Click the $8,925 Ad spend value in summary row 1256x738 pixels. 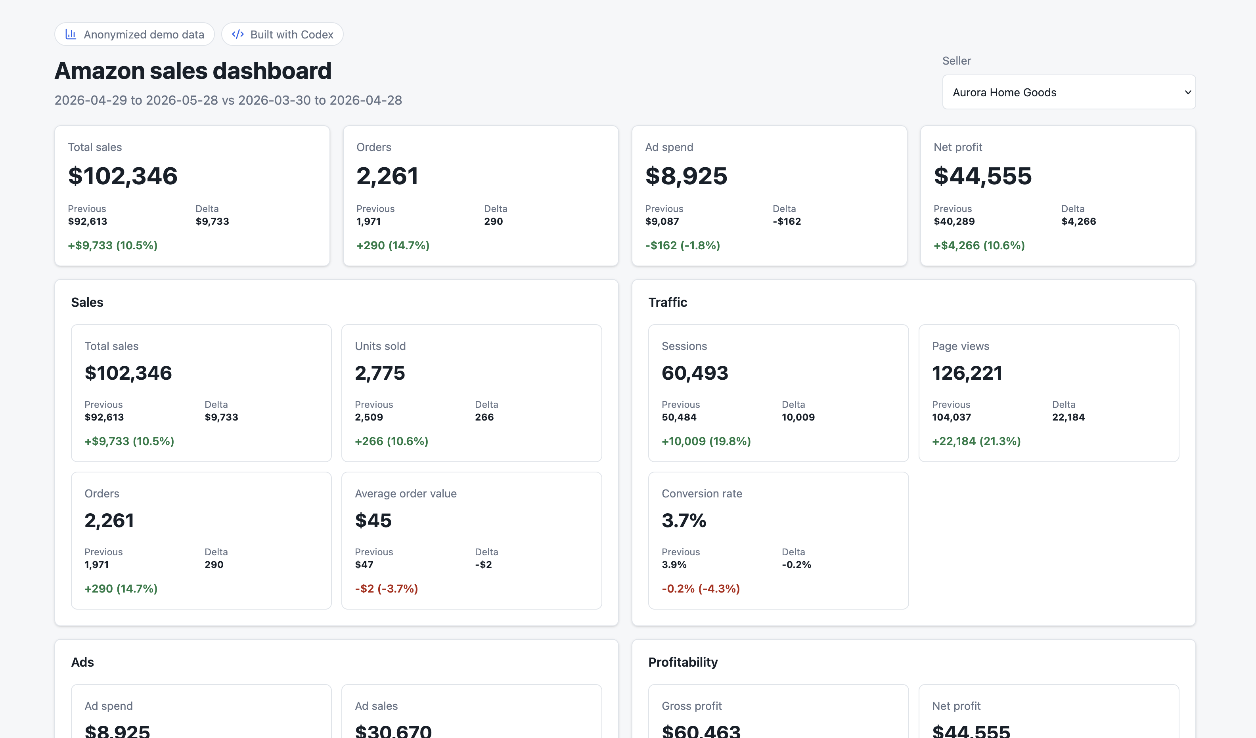coord(686,176)
